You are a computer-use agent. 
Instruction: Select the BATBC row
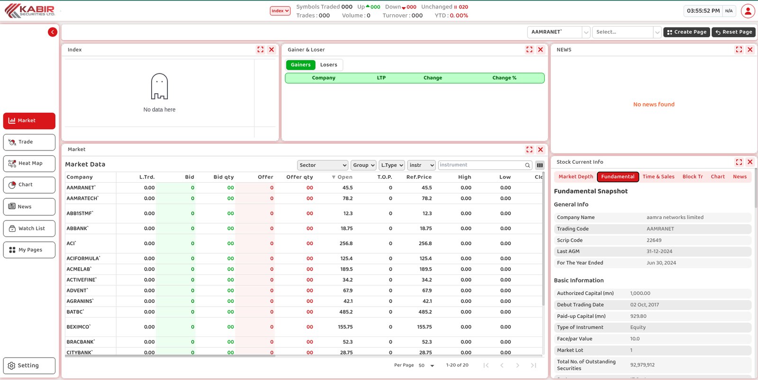pos(303,312)
